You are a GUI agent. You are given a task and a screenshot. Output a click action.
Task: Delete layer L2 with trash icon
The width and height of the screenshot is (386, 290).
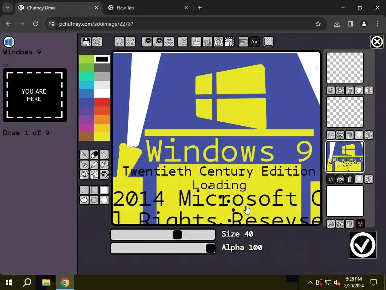click(x=349, y=135)
